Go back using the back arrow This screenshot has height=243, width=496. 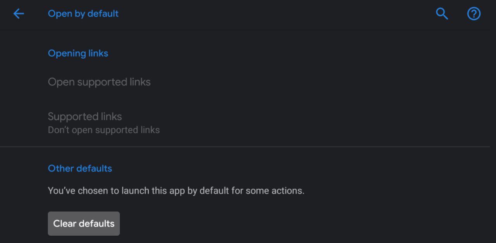pos(19,14)
